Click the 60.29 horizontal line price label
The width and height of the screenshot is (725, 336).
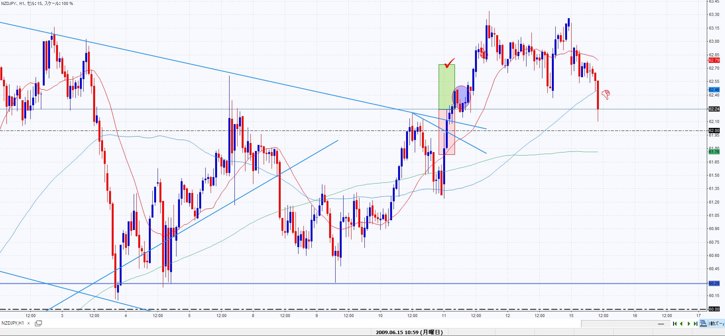714,283
